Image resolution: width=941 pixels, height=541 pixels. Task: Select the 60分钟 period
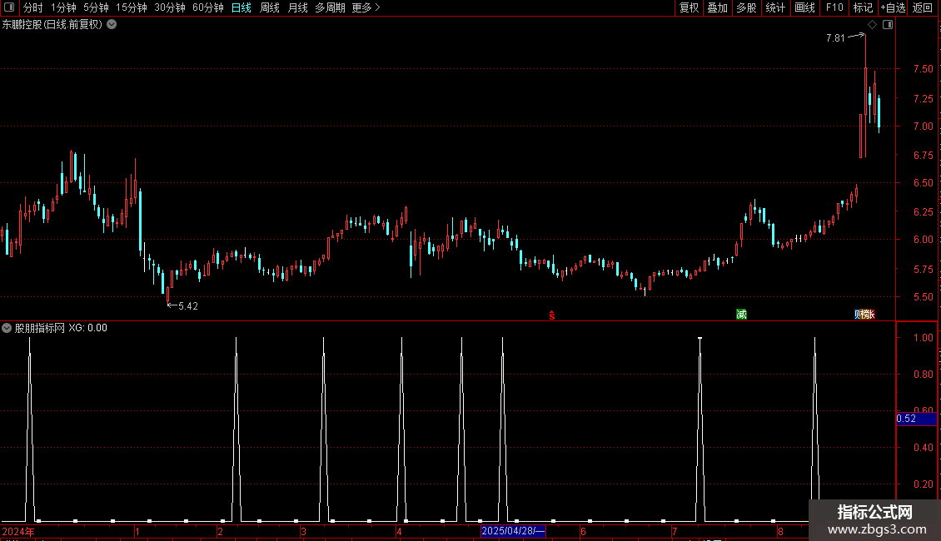tap(207, 7)
